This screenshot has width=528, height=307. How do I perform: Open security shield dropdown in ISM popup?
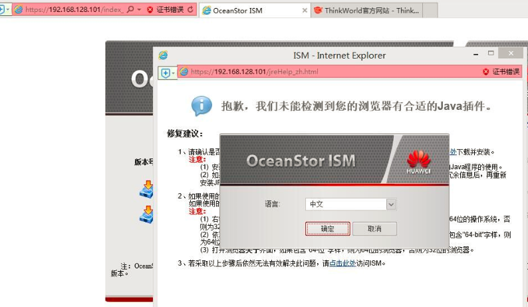(x=168, y=73)
